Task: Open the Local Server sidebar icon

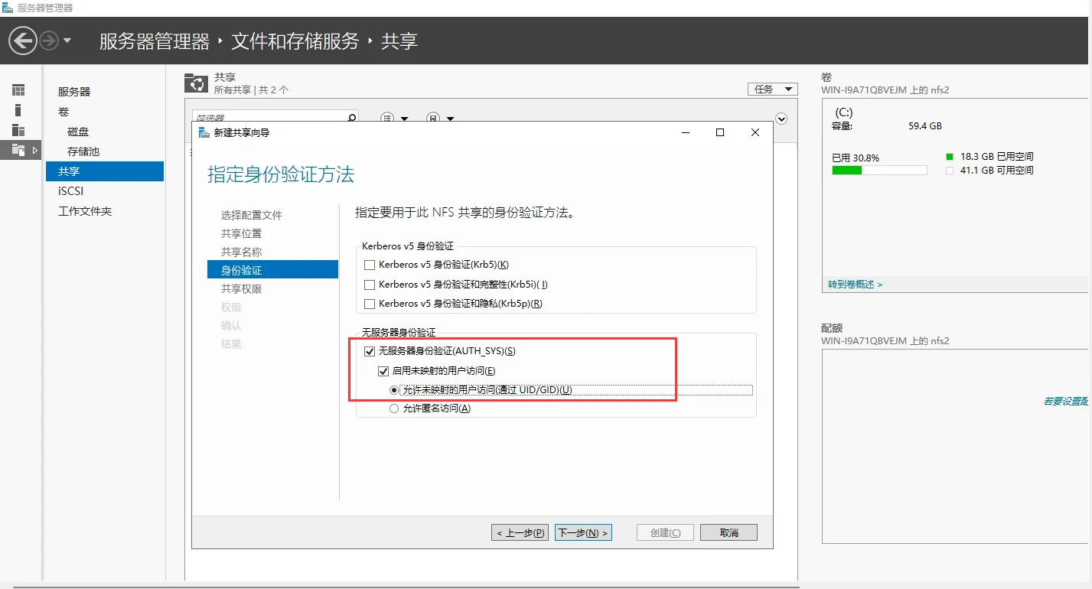Action: pos(18,110)
